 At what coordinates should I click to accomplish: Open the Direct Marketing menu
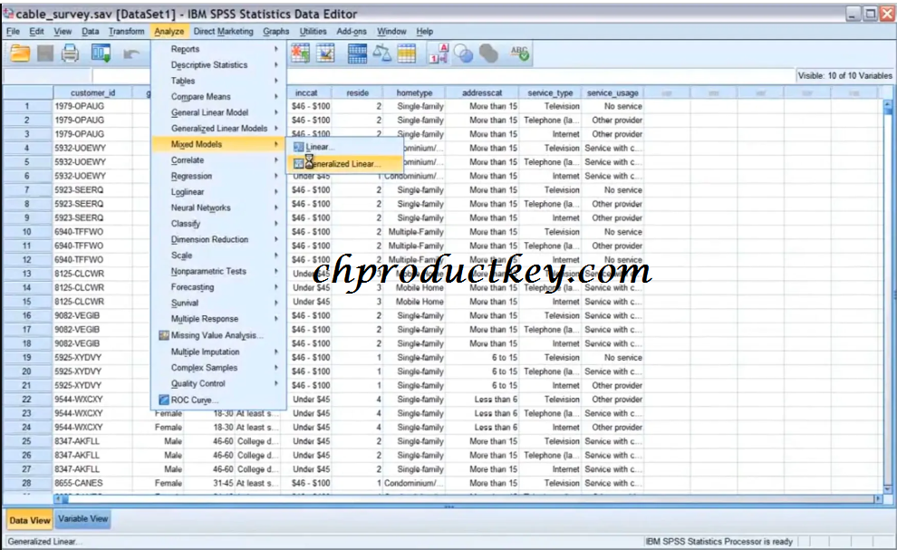pos(223,32)
